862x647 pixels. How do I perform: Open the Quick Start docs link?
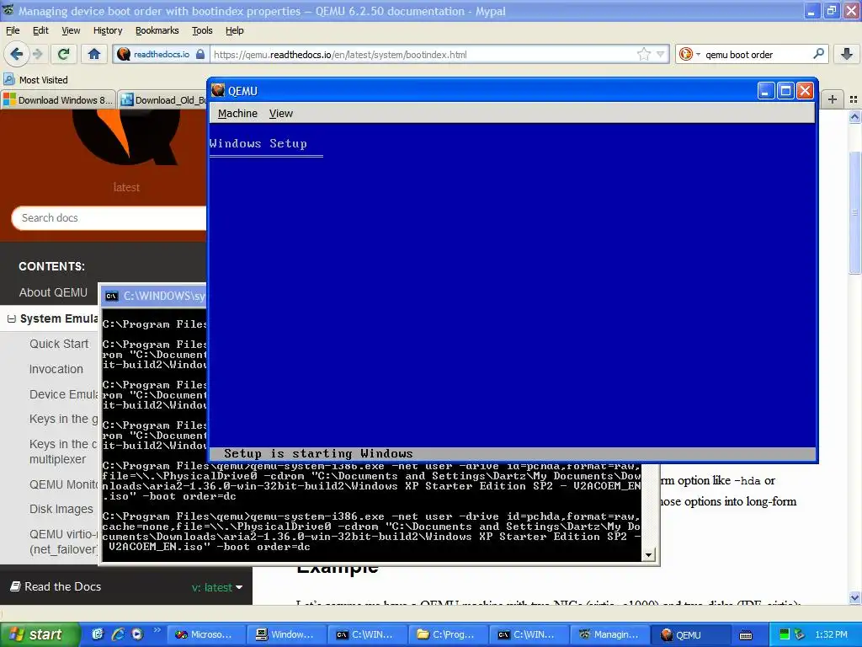pyautogui.click(x=59, y=344)
